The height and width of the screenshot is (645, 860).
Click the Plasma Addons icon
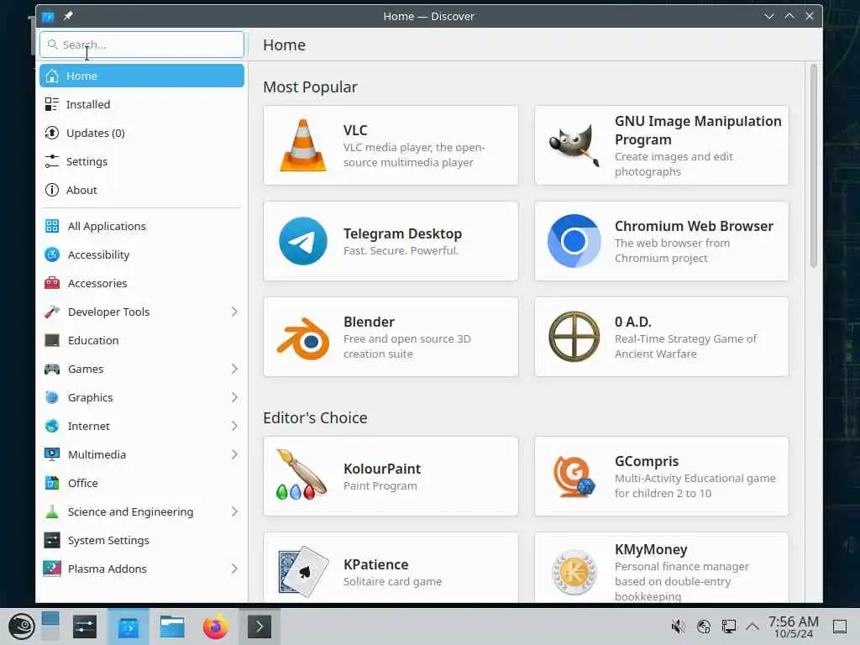point(52,569)
